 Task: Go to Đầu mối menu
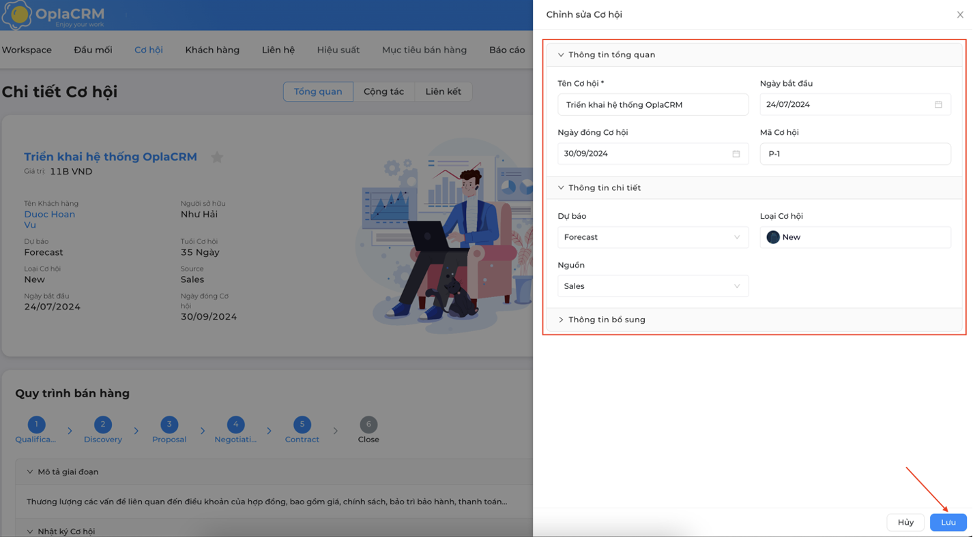tap(93, 50)
